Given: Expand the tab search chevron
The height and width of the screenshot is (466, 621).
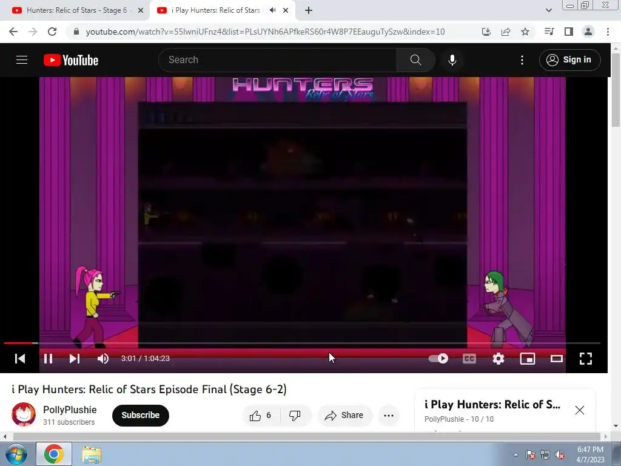Looking at the screenshot, I should [x=548, y=10].
